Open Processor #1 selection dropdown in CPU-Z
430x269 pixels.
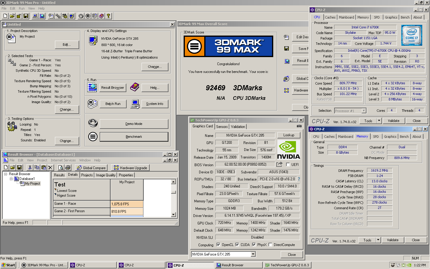pos(364,111)
